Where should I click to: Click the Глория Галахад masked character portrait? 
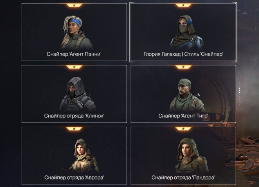pyautogui.click(x=187, y=32)
